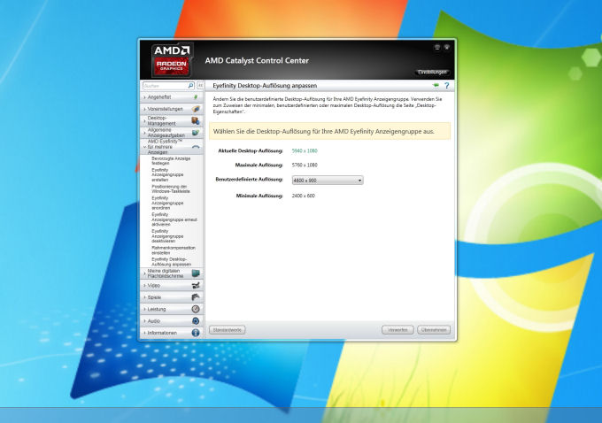Open Eyefinity Anzeigengruppe erneut aktivieren
The image size is (602, 423).
pyautogui.click(x=174, y=219)
